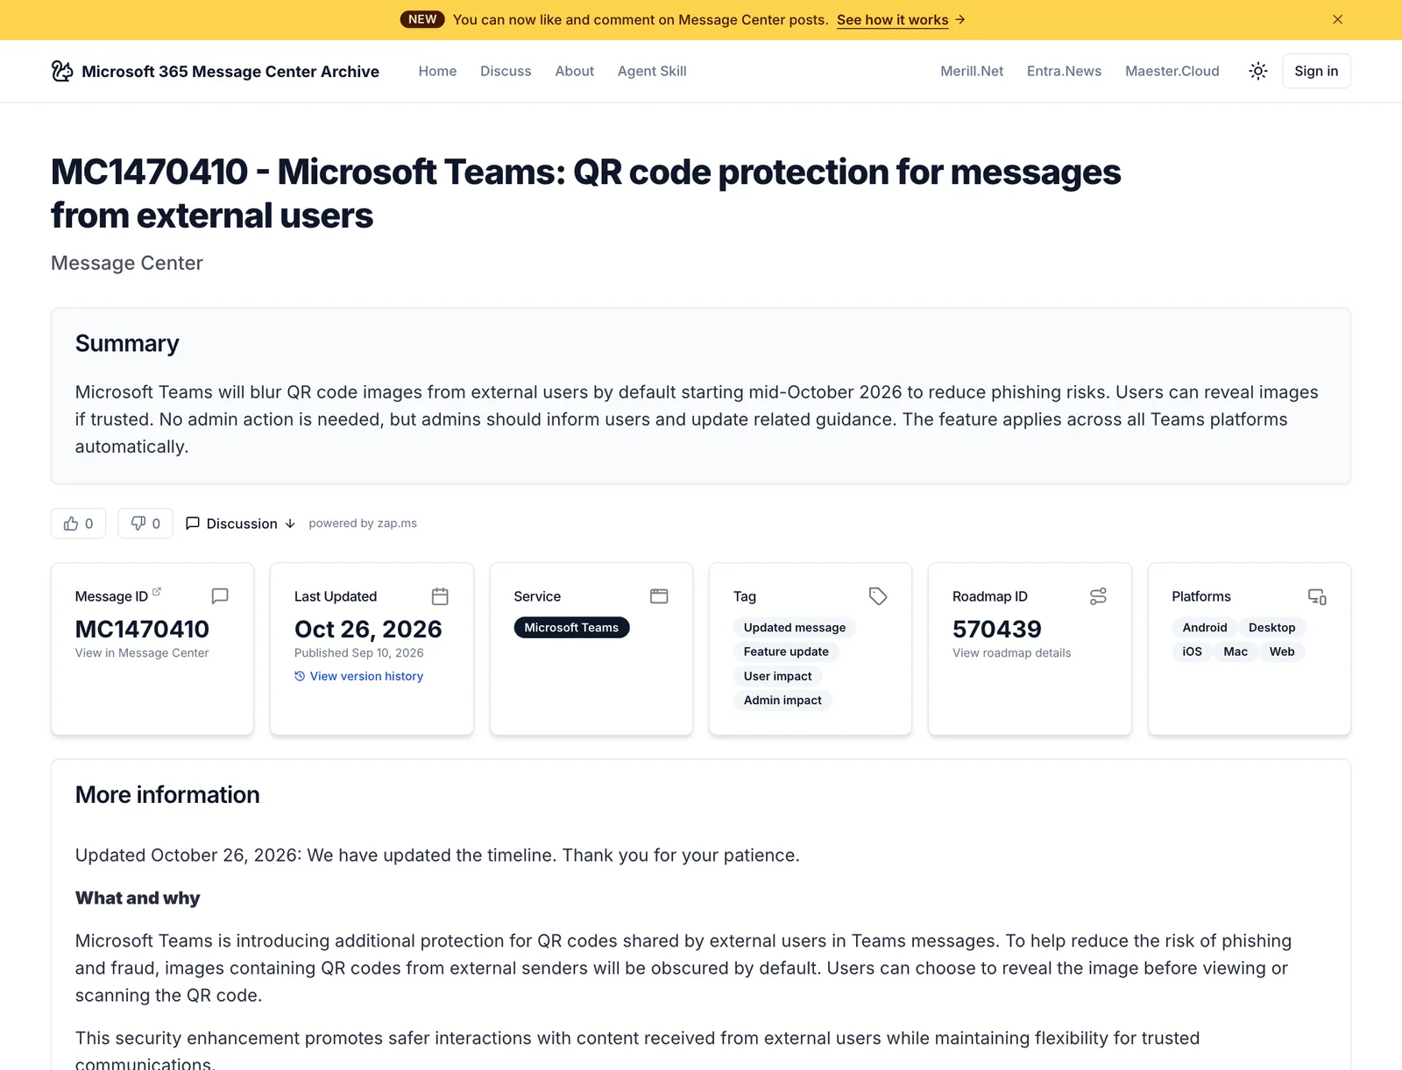
Task: Click the devices icon in Platforms card
Action: pyautogui.click(x=1317, y=596)
